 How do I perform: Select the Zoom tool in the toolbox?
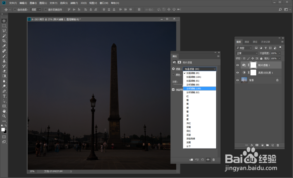(4, 116)
